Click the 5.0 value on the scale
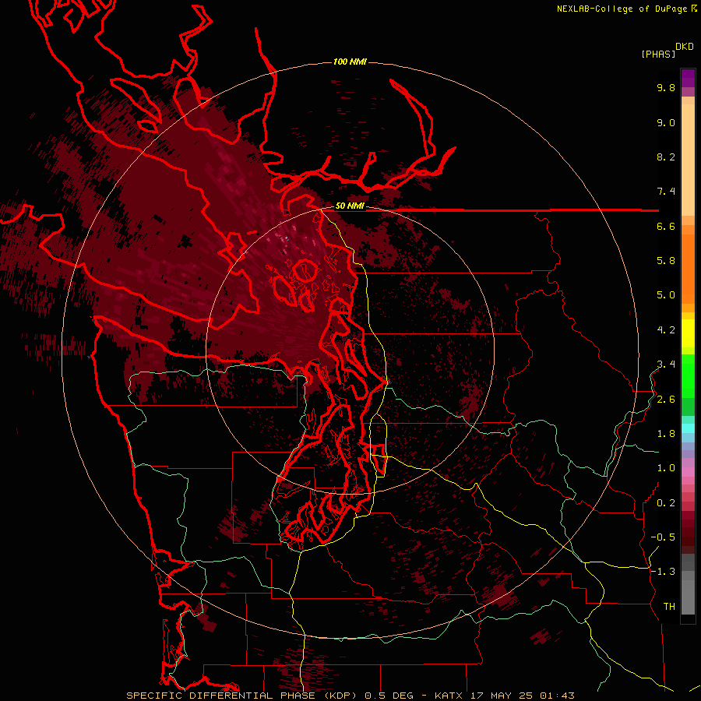The width and height of the screenshot is (701, 701). (666, 295)
